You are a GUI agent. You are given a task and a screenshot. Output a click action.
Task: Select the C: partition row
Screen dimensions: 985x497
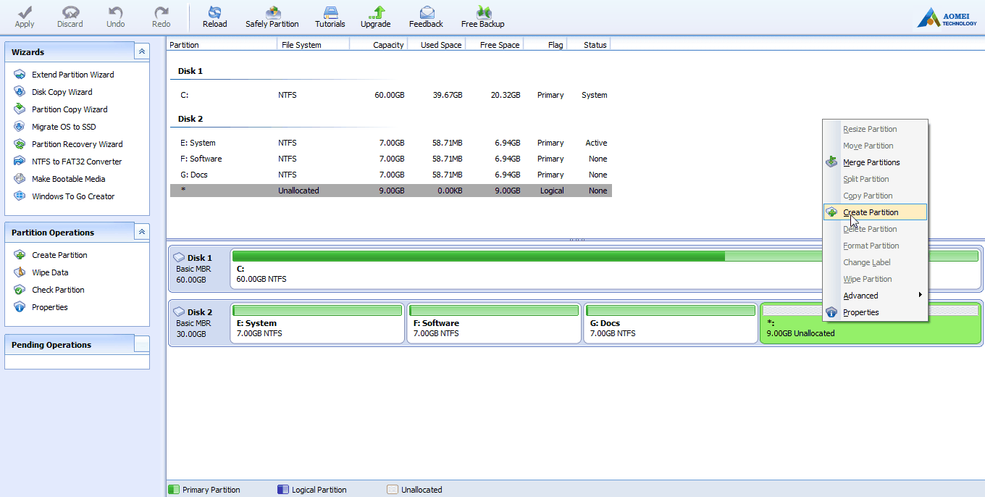coord(391,95)
